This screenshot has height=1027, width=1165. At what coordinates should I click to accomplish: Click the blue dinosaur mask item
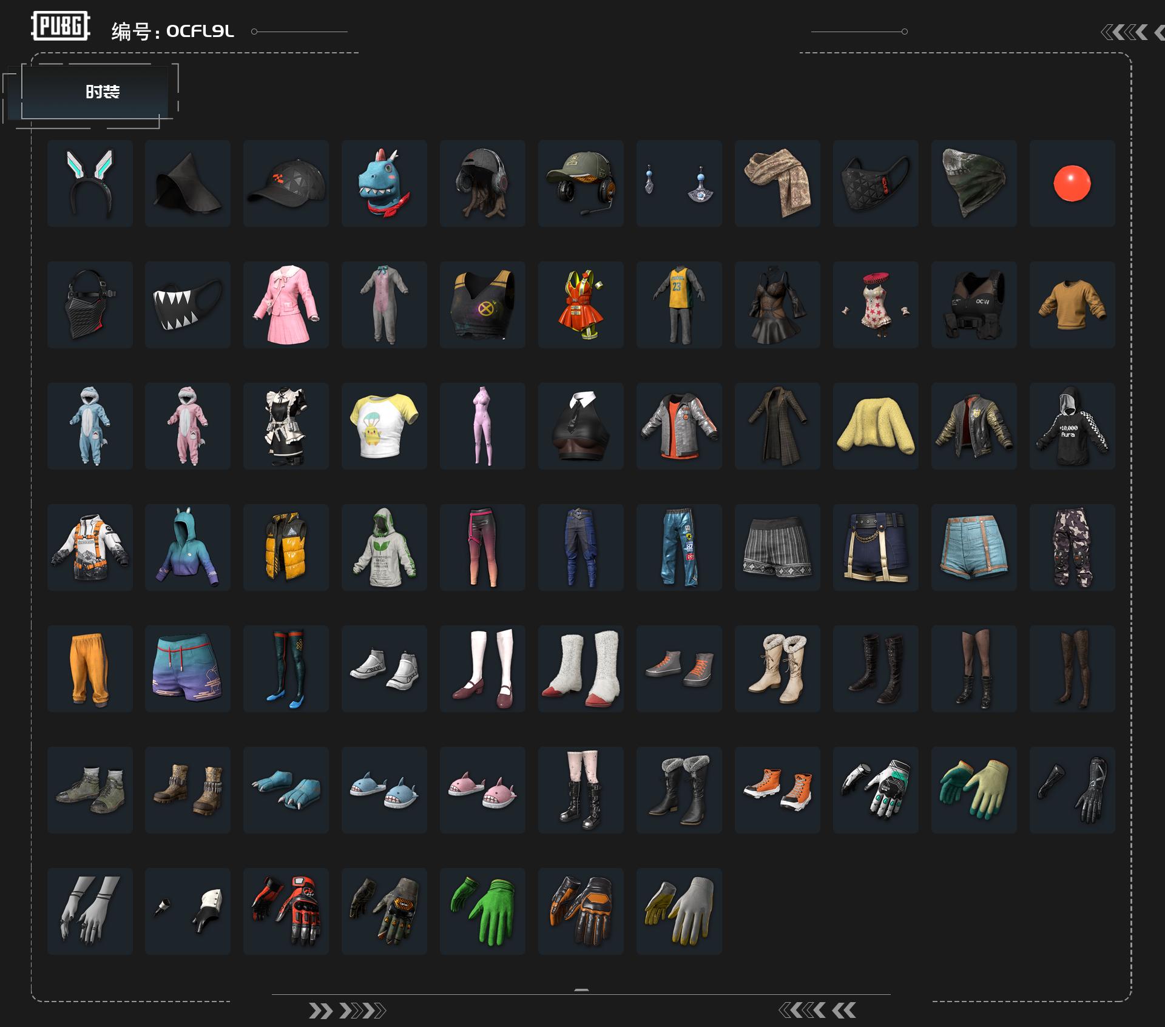(384, 183)
